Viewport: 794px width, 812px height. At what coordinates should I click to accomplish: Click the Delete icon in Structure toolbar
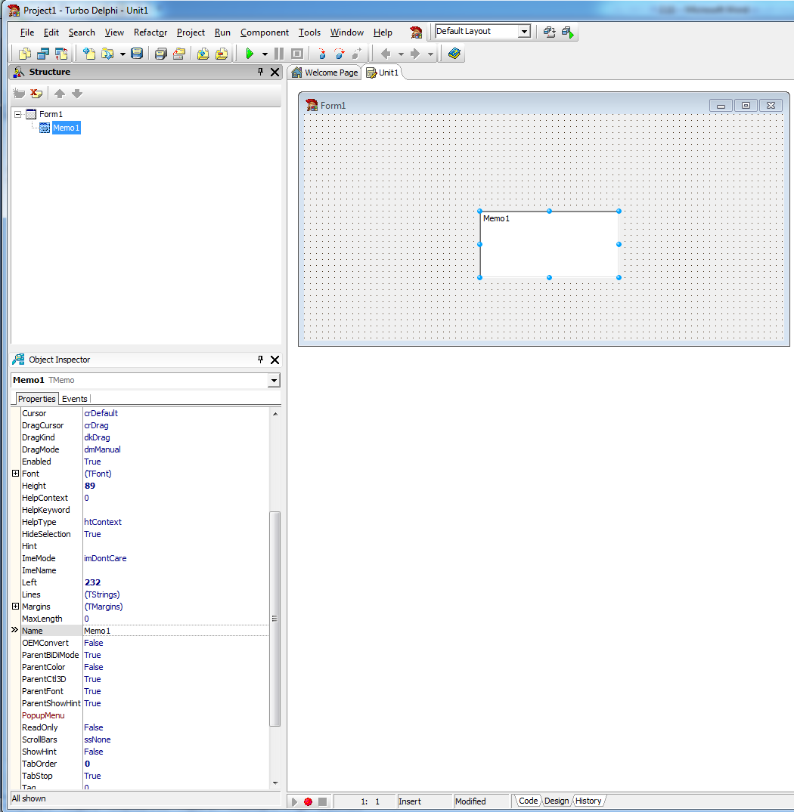click(x=36, y=93)
